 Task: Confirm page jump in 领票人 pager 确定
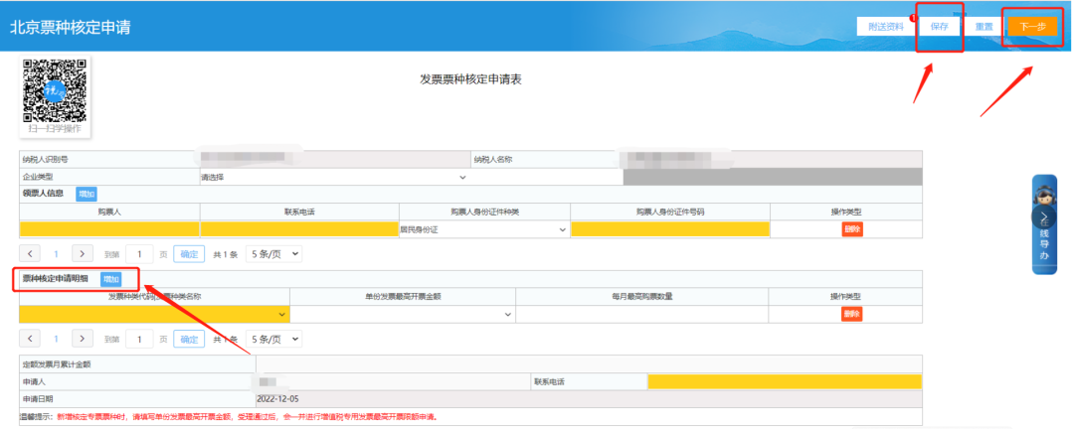click(x=189, y=254)
